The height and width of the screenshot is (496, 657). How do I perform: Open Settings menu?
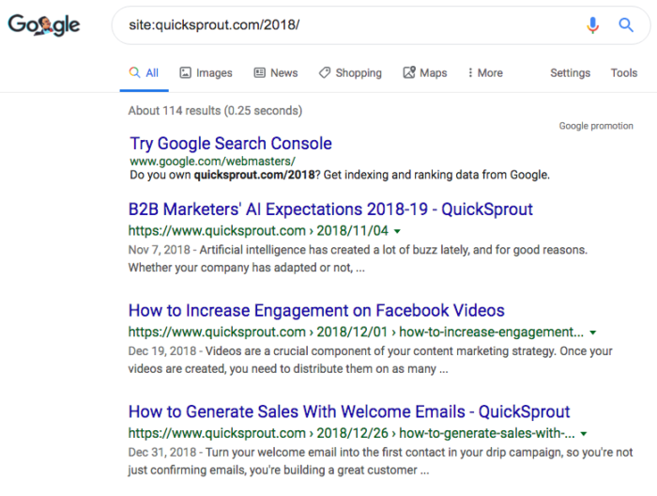coord(571,73)
